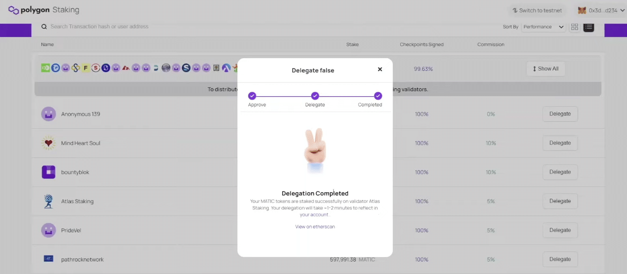Click the Name column header
Viewport: 627px width, 274px height.
tap(47, 44)
